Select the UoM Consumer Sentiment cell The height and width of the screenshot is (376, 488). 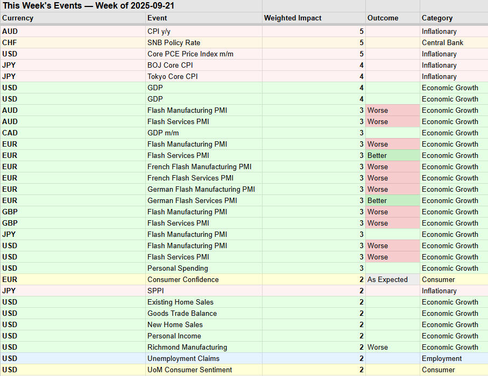point(190,370)
